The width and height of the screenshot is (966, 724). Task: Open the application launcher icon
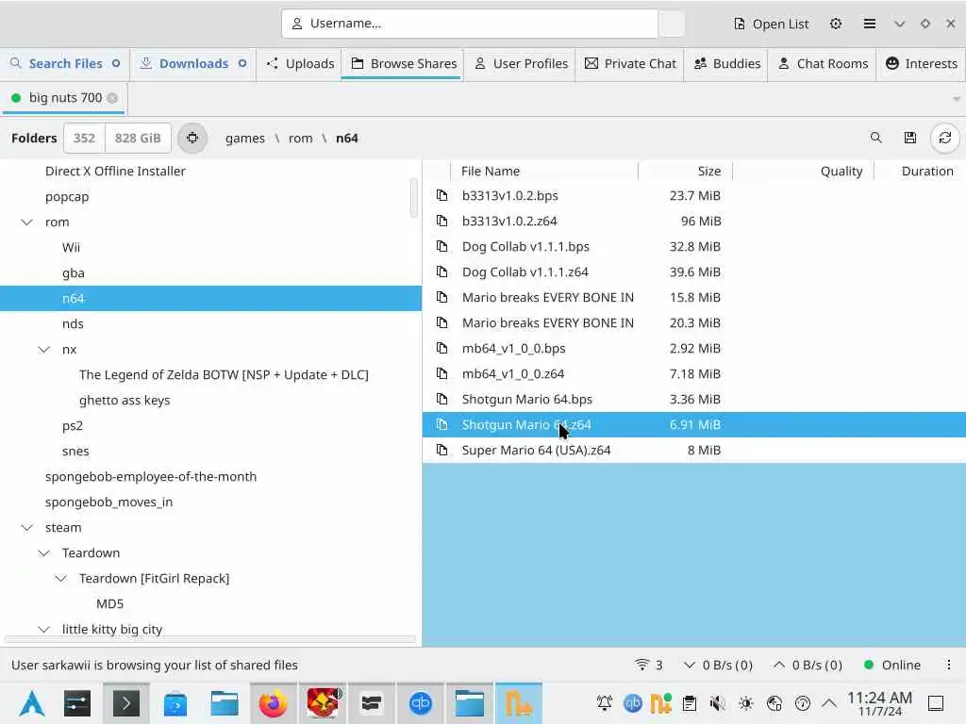click(32, 703)
